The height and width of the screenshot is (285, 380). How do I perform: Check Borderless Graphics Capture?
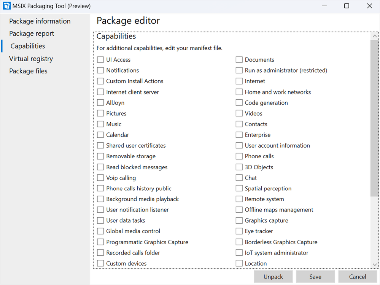(x=239, y=242)
